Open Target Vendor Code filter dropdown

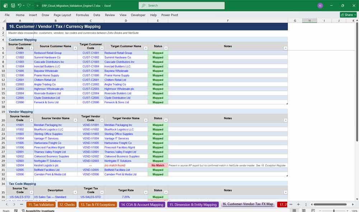[x=102, y=120]
